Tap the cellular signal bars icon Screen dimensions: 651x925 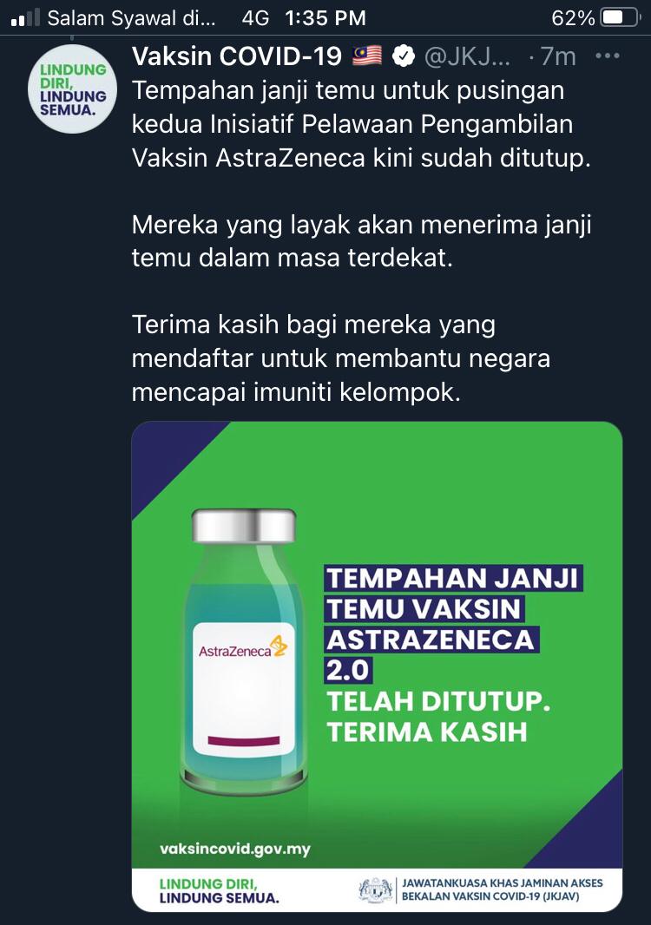pos(26,18)
